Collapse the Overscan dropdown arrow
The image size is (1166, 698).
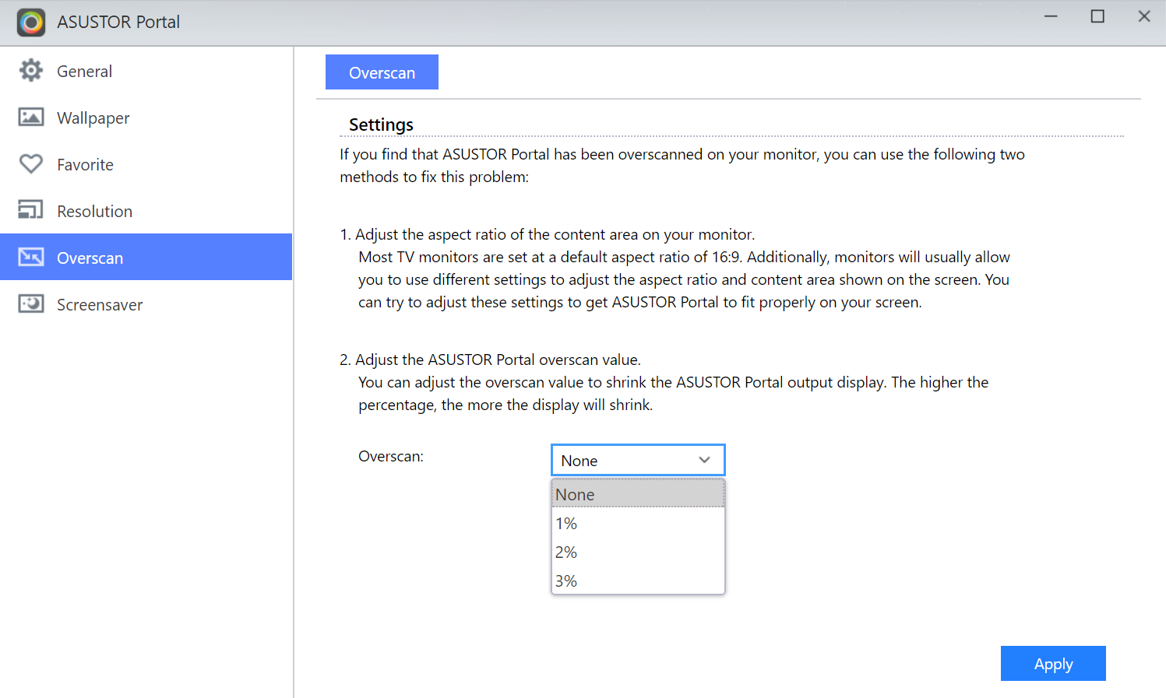(x=704, y=460)
